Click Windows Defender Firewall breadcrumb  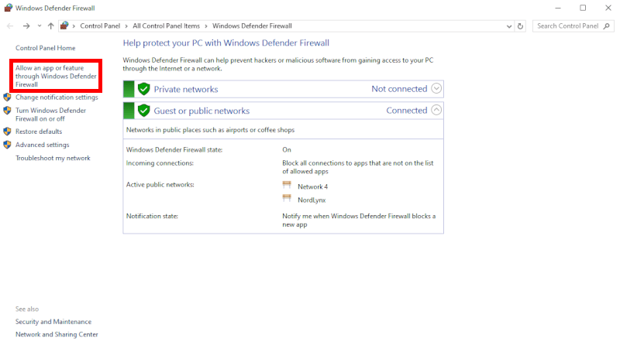pyautogui.click(x=253, y=26)
